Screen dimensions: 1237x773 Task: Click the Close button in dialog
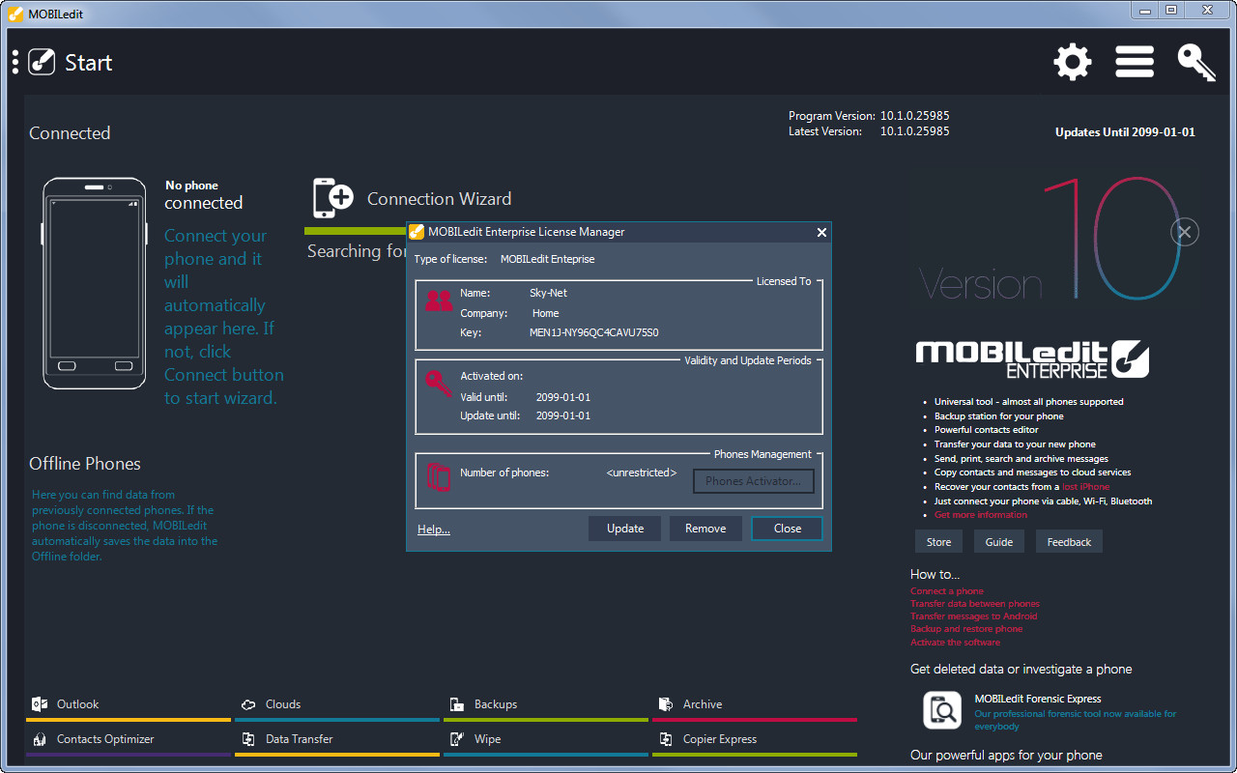[788, 529]
